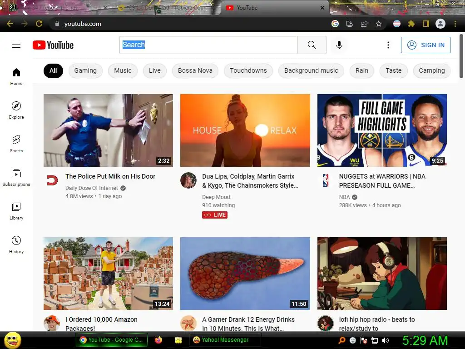The width and height of the screenshot is (465, 349).
Task: Click the 5:29 AM taskbar clock
Action: coord(425,340)
